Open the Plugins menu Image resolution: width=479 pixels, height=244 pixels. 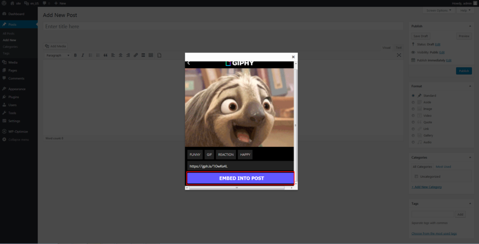click(x=14, y=97)
